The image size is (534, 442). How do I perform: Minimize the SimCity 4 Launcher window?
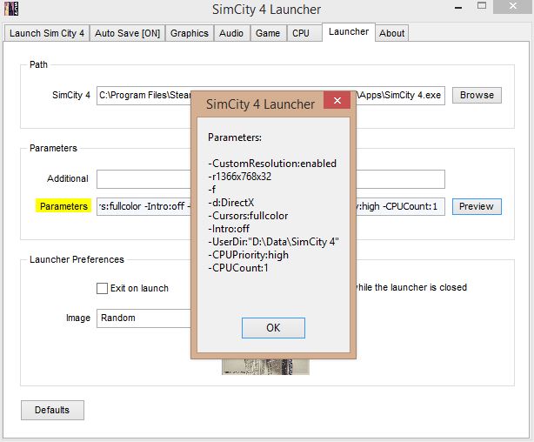[x=458, y=8]
